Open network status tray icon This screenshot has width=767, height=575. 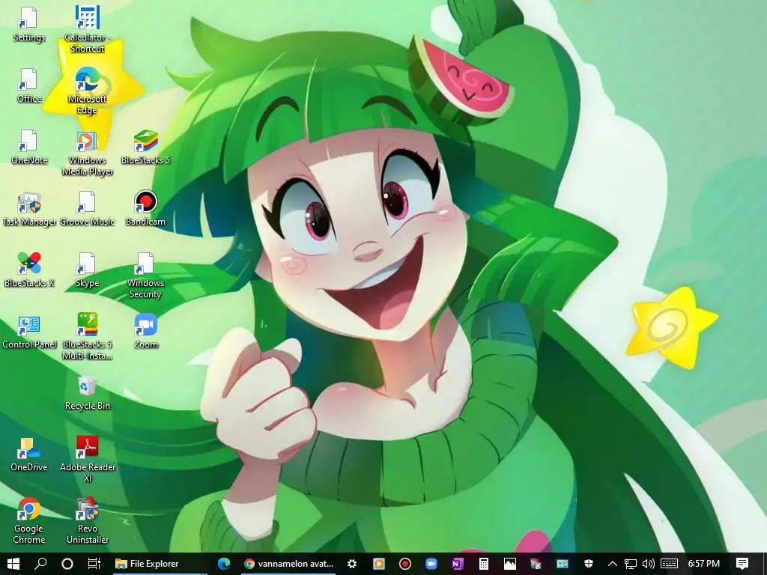tap(631, 564)
